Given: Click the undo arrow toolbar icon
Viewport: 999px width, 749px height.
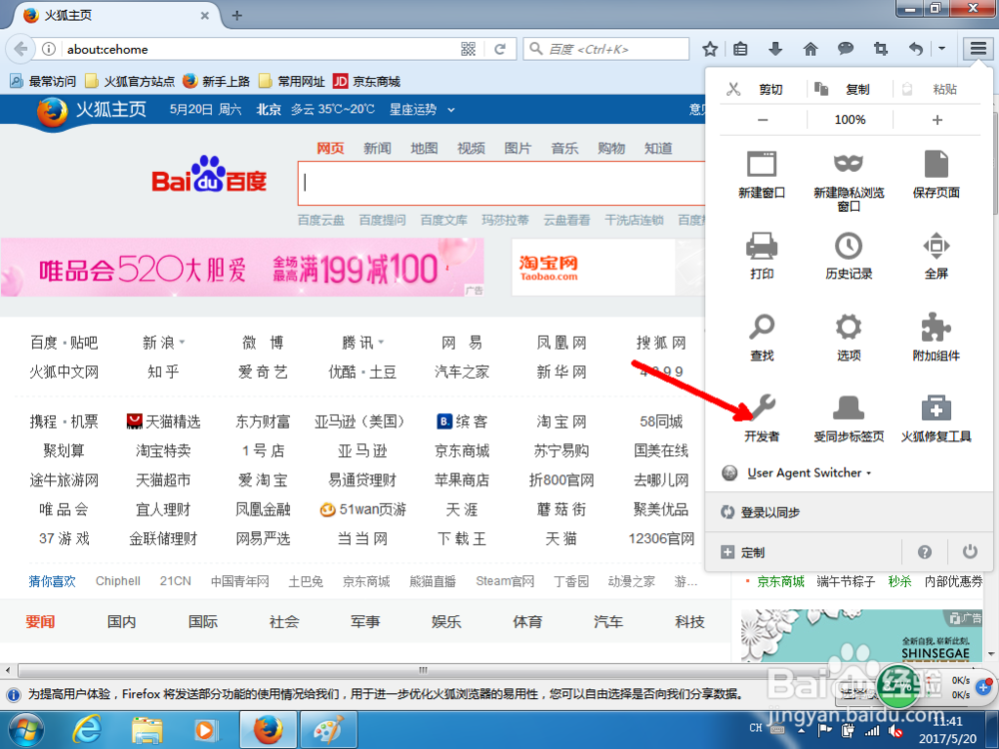Looking at the screenshot, I should click(x=915, y=48).
